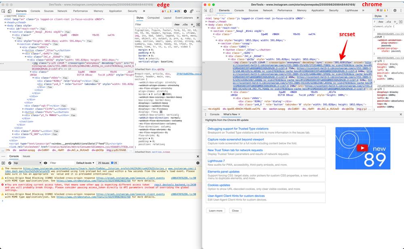
Task: Expand head element in Edge DOM tree
Action: coord(5,22)
